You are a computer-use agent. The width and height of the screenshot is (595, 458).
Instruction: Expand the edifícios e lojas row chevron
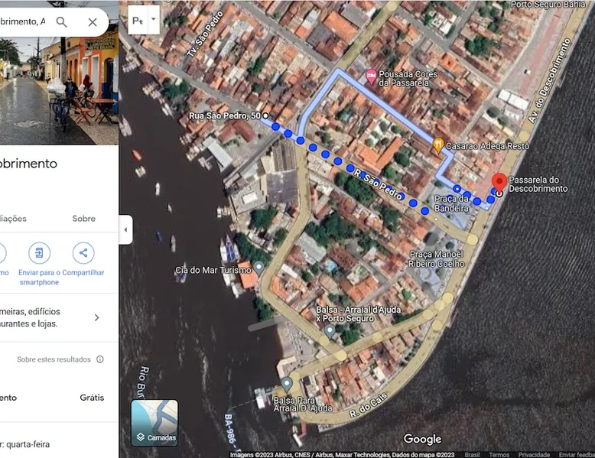pyautogui.click(x=96, y=317)
